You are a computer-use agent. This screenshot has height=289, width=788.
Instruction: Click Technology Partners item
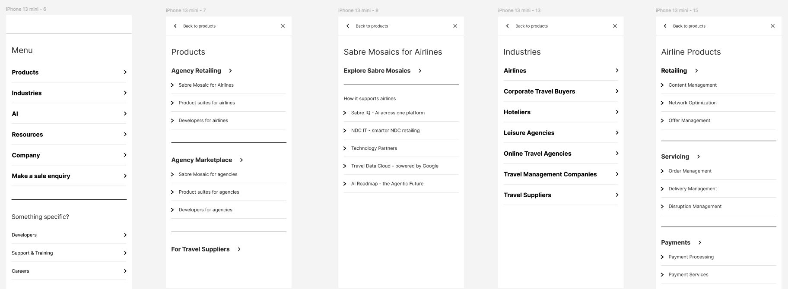(x=374, y=148)
